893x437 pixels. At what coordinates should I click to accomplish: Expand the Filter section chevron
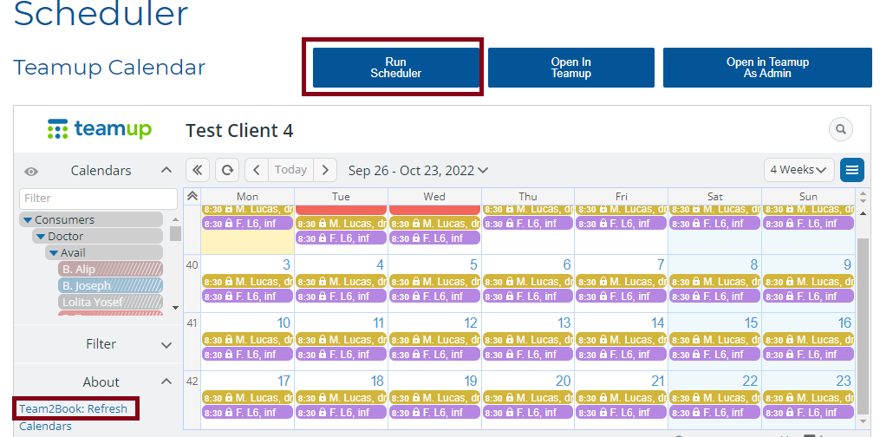166,345
